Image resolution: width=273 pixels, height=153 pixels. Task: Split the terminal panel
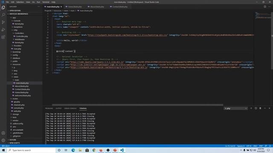point(256,108)
